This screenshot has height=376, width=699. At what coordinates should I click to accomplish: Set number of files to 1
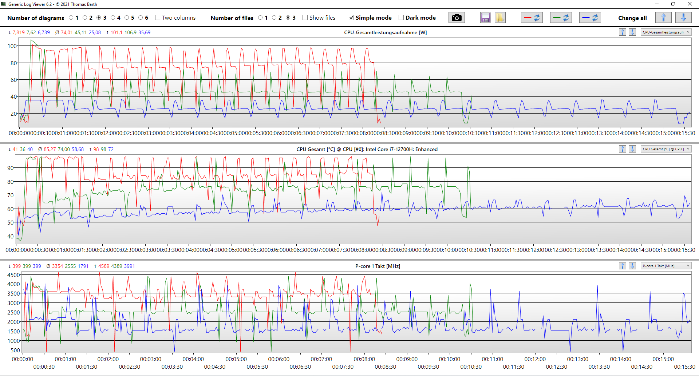260,17
